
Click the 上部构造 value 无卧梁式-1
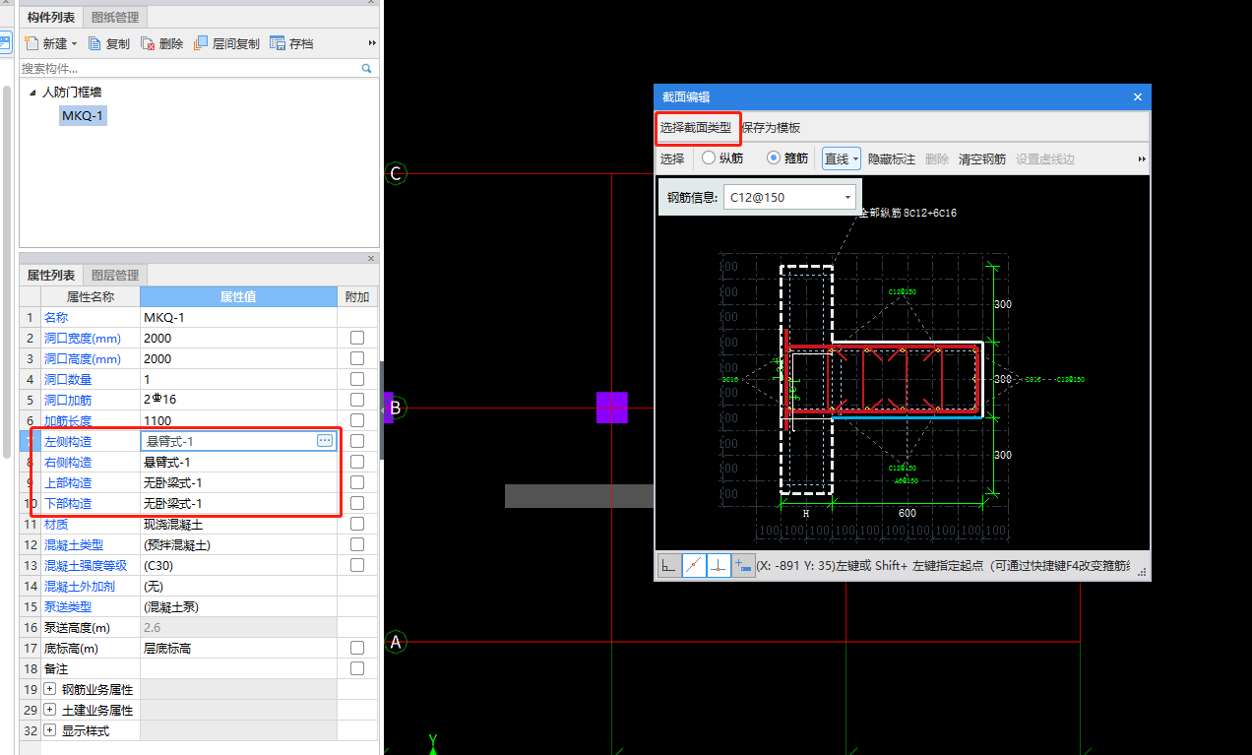click(238, 482)
